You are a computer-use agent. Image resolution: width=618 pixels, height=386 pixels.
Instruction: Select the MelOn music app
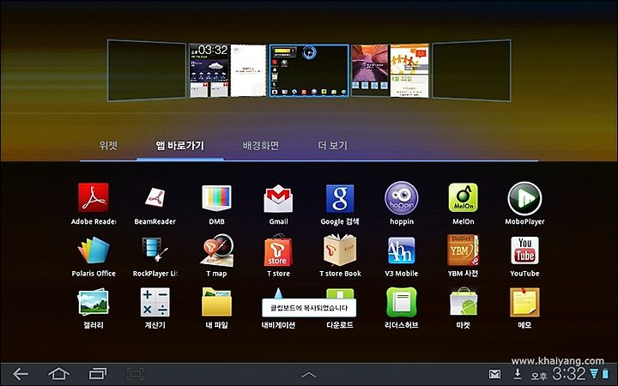463,197
